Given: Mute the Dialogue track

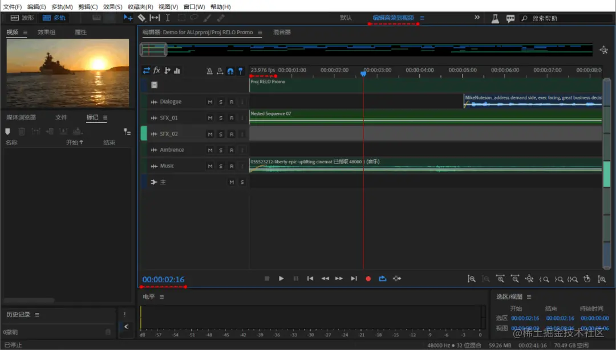Looking at the screenshot, I should point(210,102).
